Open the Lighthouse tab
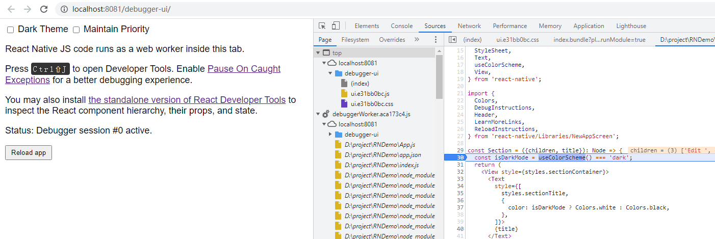715x239 pixels. tap(631, 26)
